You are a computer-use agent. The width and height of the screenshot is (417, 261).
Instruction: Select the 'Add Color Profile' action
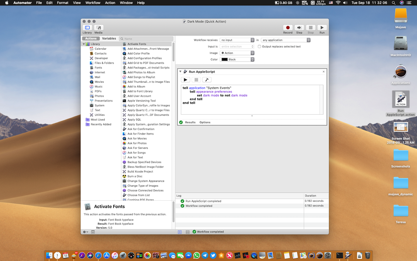point(138,53)
